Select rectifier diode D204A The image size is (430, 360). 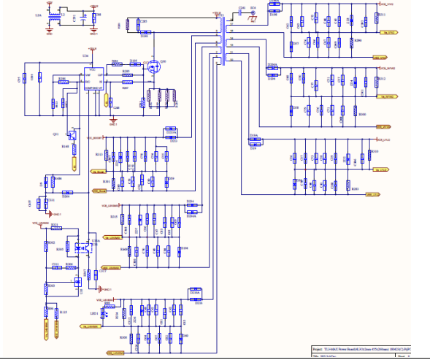tap(272, 68)
